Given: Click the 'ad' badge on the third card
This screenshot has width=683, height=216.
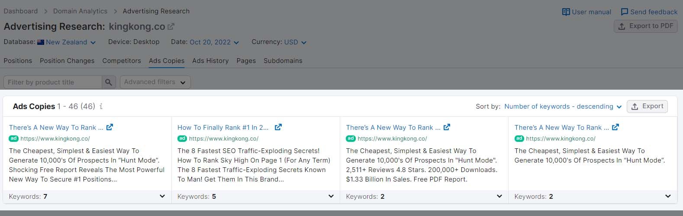Looking at the screenshot, I should 351,138.
